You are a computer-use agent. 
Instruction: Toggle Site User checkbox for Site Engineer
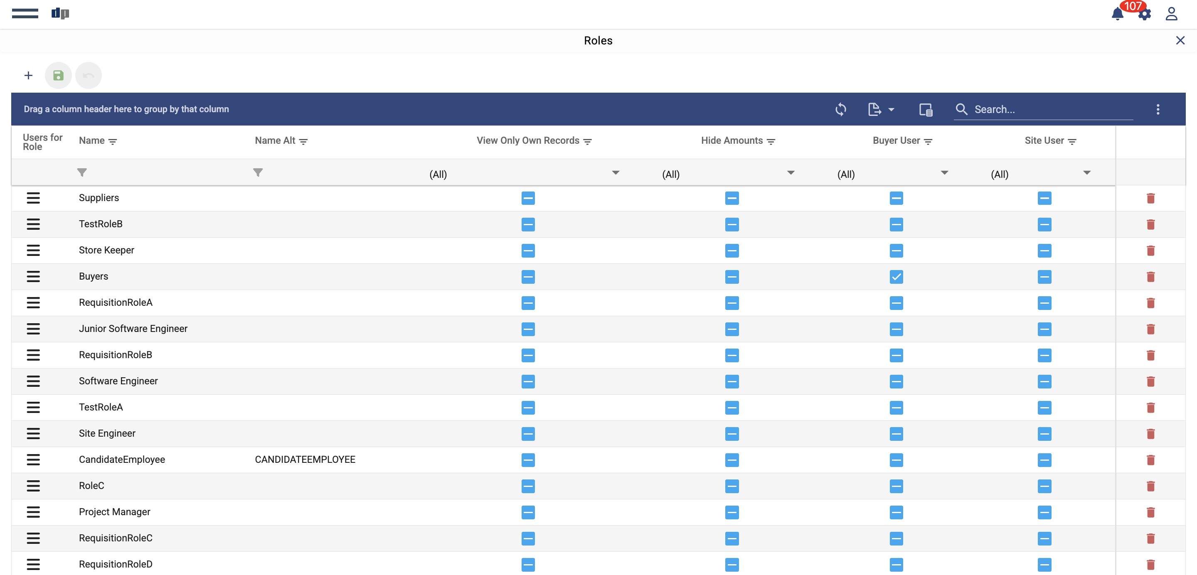click(1044, 434)
